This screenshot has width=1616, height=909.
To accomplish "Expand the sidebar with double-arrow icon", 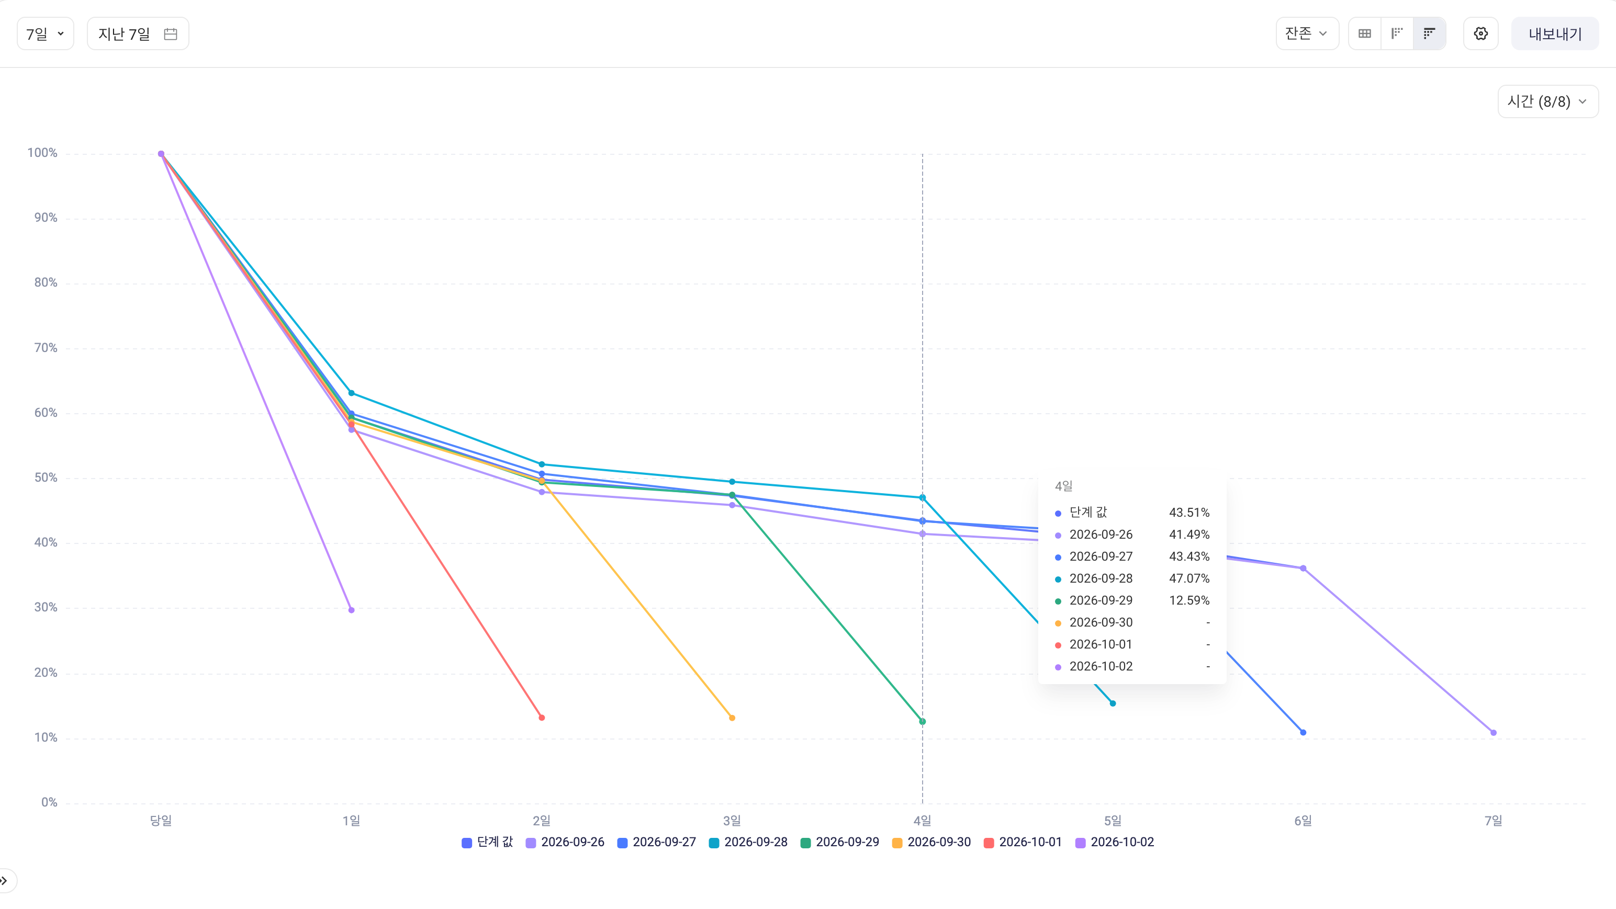I will [4, 881].
